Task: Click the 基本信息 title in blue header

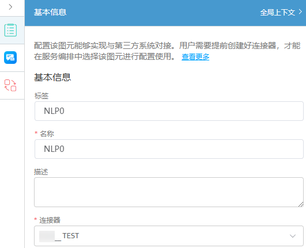Action: tap(50, 12)
